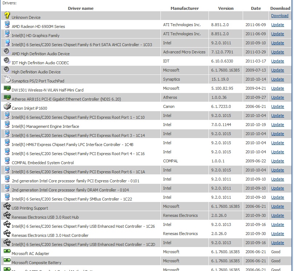Viewport: 294px width, 271px height.
Task: Click the HM67 LPC Interface Controller icon
Action: pyautogui.click(x=7, y=143)
